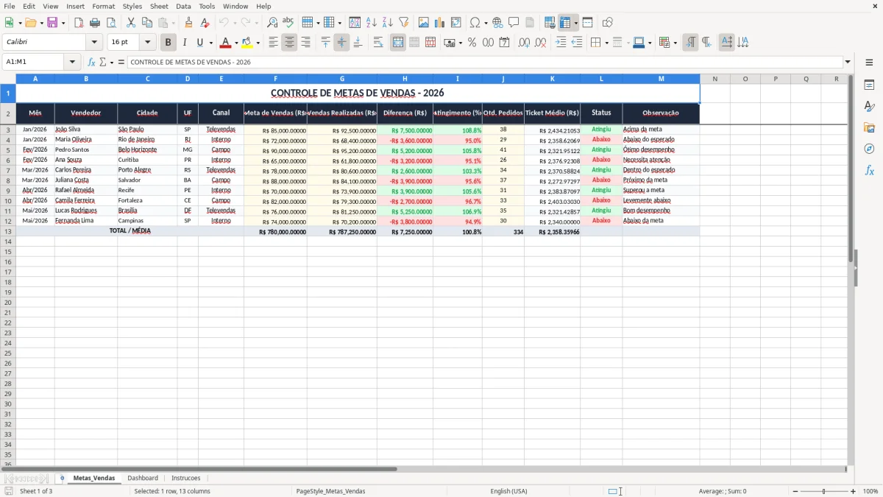
Task: Click the Export as PDF icon
Action: [79, 23]
